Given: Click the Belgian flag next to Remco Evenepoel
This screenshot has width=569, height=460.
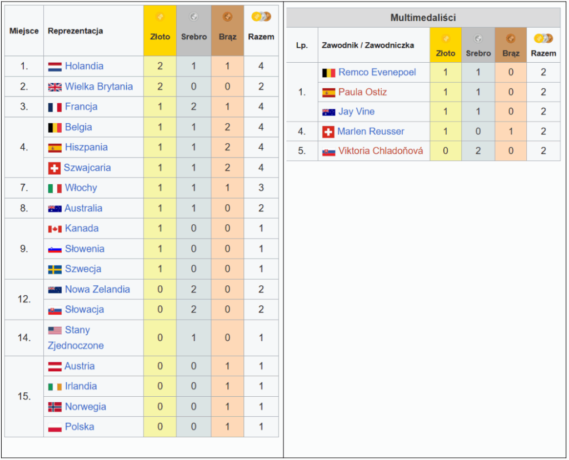Looking at the screenshot, I should (328, 73).
